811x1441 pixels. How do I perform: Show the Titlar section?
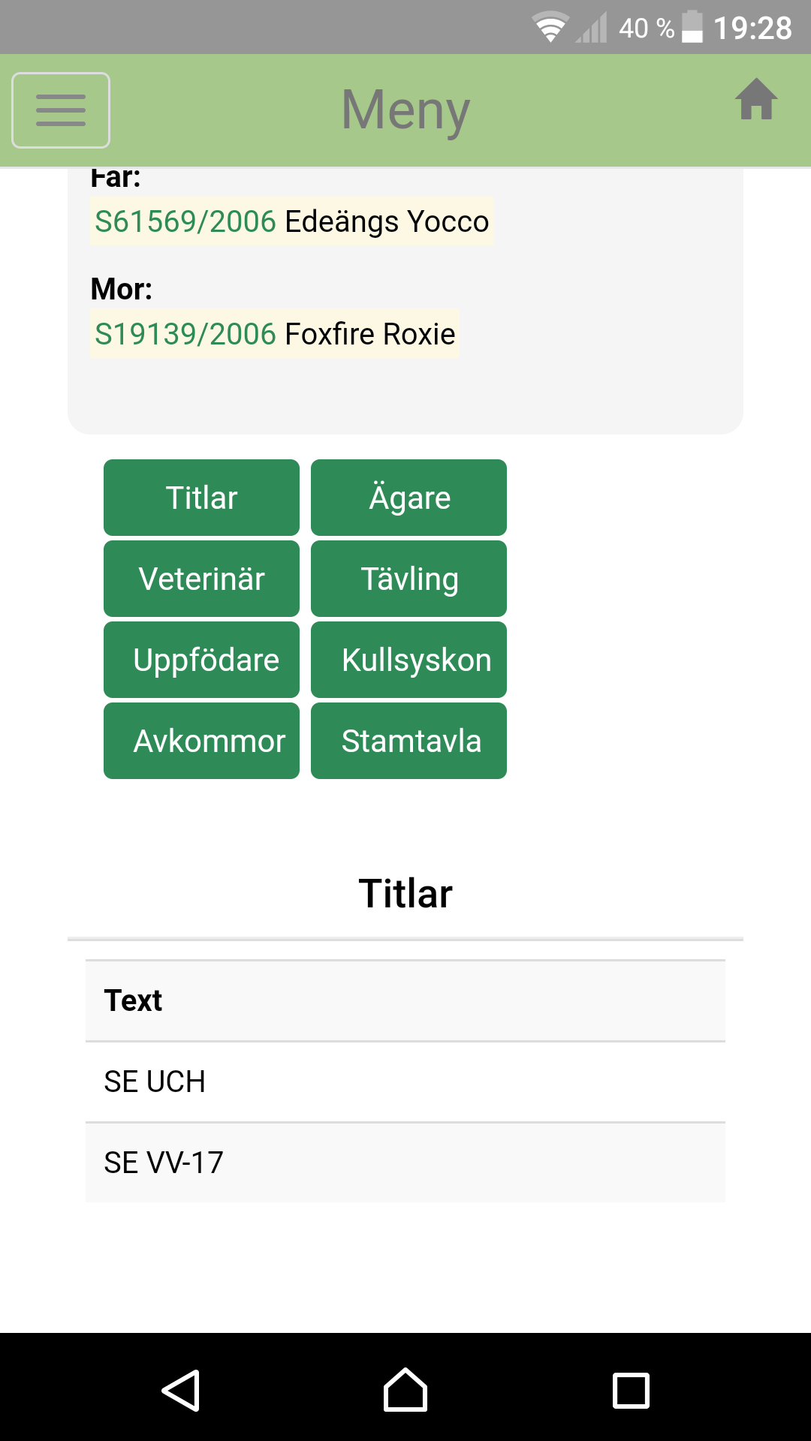point(201,498)
